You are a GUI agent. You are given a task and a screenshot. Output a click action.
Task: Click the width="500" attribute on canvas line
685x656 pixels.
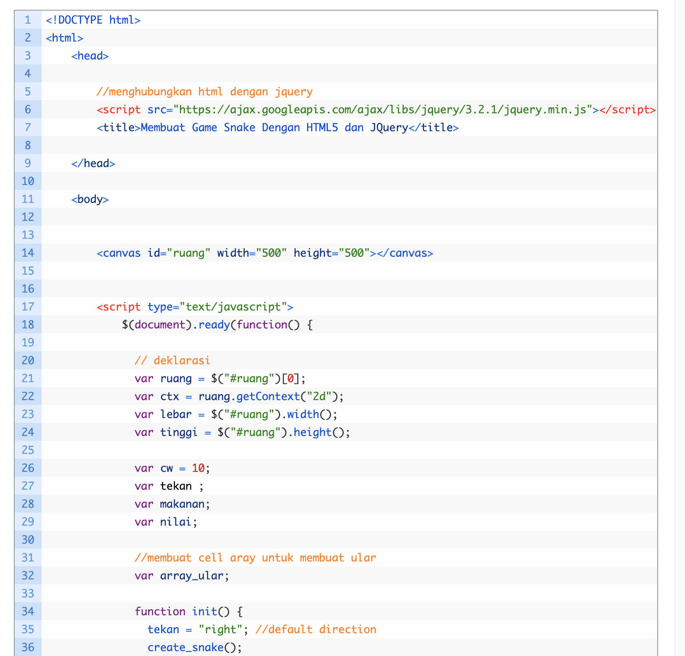pos(252,253)
